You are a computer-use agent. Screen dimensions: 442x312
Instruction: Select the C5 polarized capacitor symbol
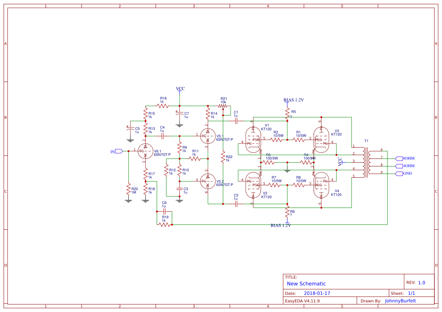(130, 129)
